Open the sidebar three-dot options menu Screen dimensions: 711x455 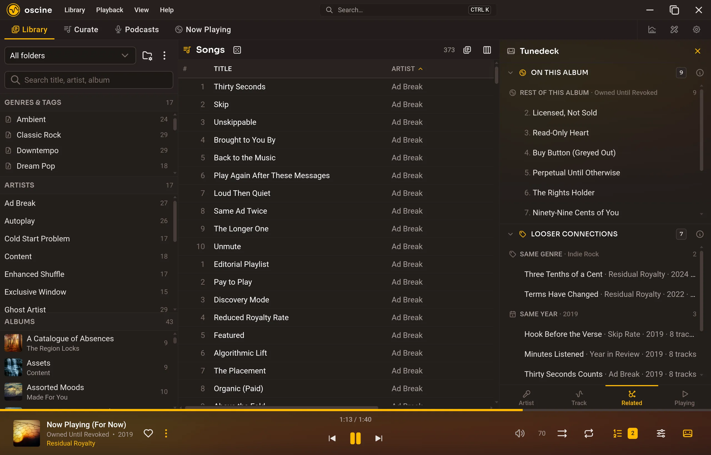tap(164, 55)
